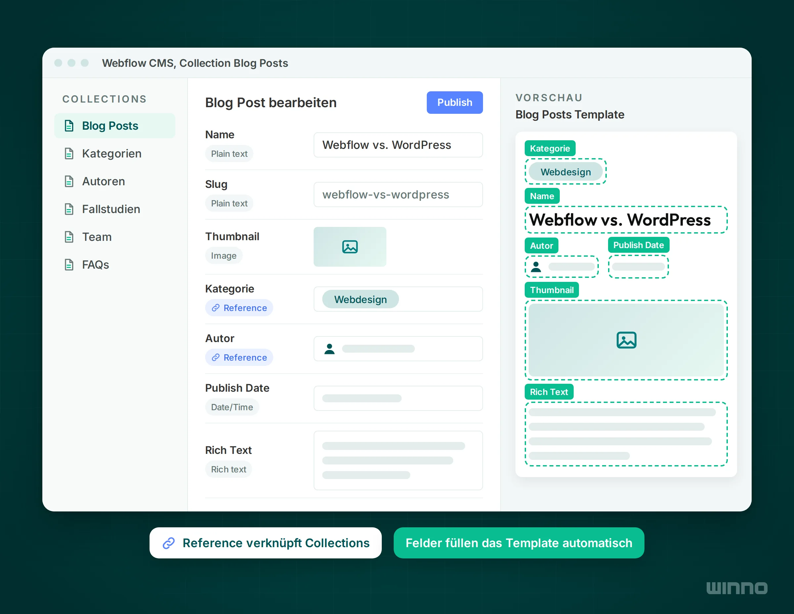The width and height of the screenshot is (794, 614).
Task: Open the FAQs collection
Action: click(115, 265)
